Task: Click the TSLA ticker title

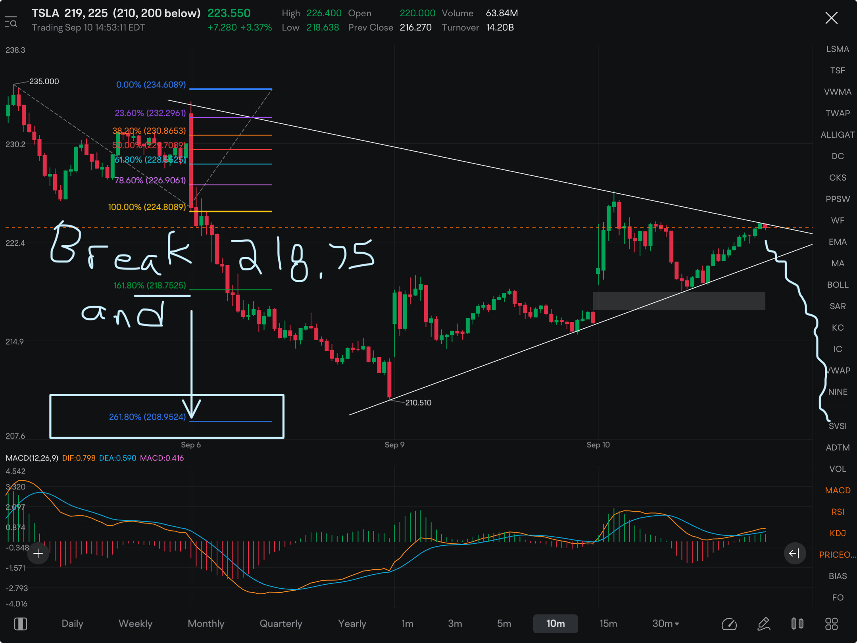Action: 45,13
